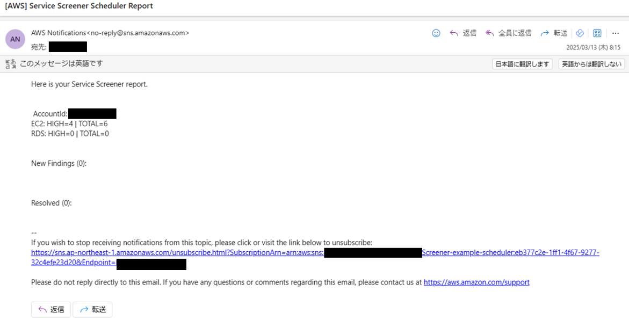Click the forward arrow icon in header

(x=544, y=33)
